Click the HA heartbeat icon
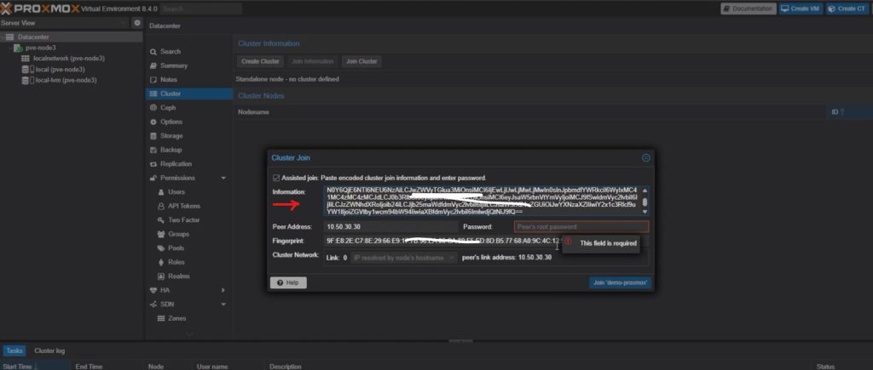 [x=153, y=290]
